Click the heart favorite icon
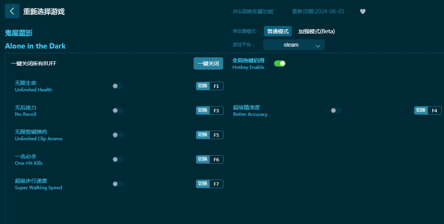Image resolution: width=444 pixels, height=224 pixels. pyautogui.click(x=363, y=11)
